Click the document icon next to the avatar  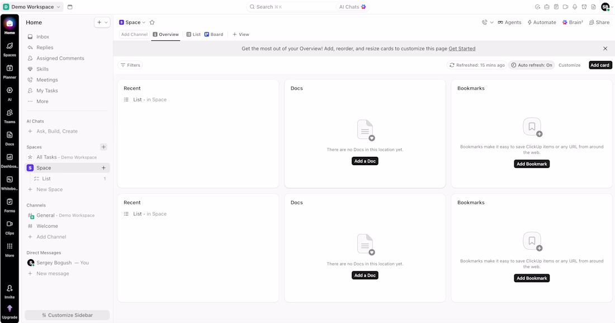pos(593,7)
